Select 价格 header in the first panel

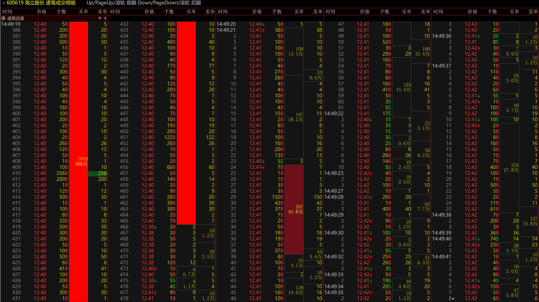(42, 12)
